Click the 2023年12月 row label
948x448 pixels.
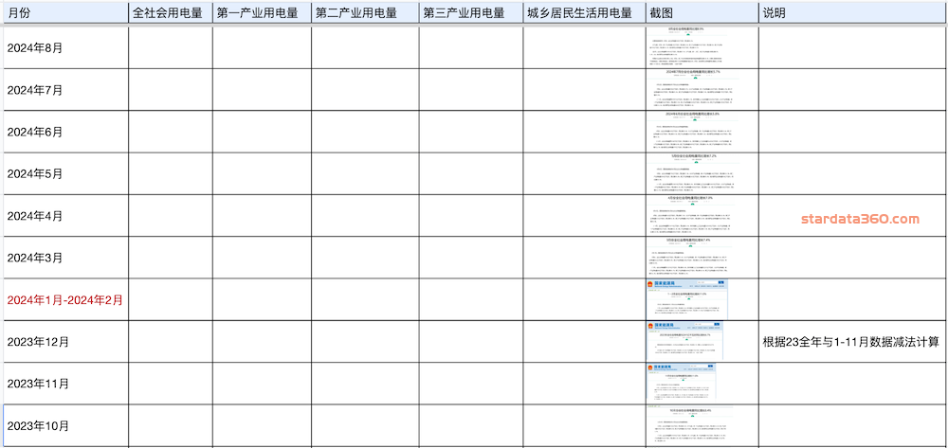[x=38, y=342]
